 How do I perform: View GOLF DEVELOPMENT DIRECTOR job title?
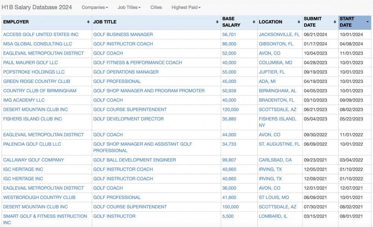pos(128,119)
